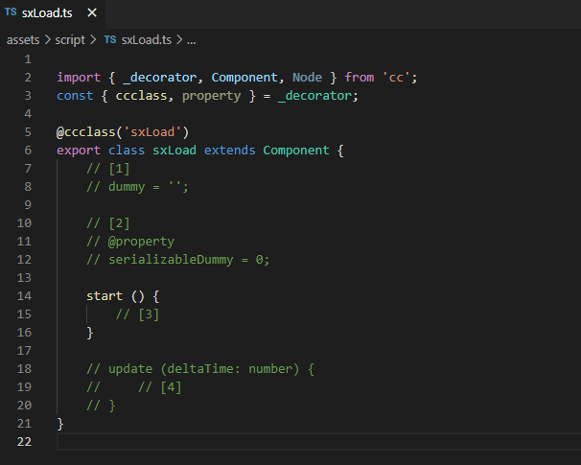Screen dimensions: 581x465
Task: Expand the chevron after script breadcrumb
Action: (x=93, y=40)
